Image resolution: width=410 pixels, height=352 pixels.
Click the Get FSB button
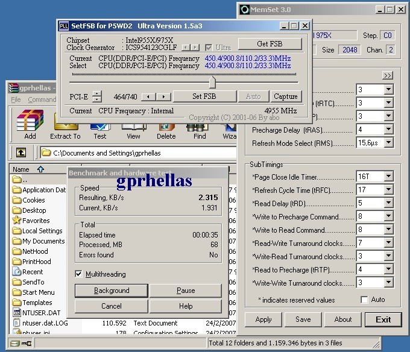pyautogui.click(x=270, y=44)
